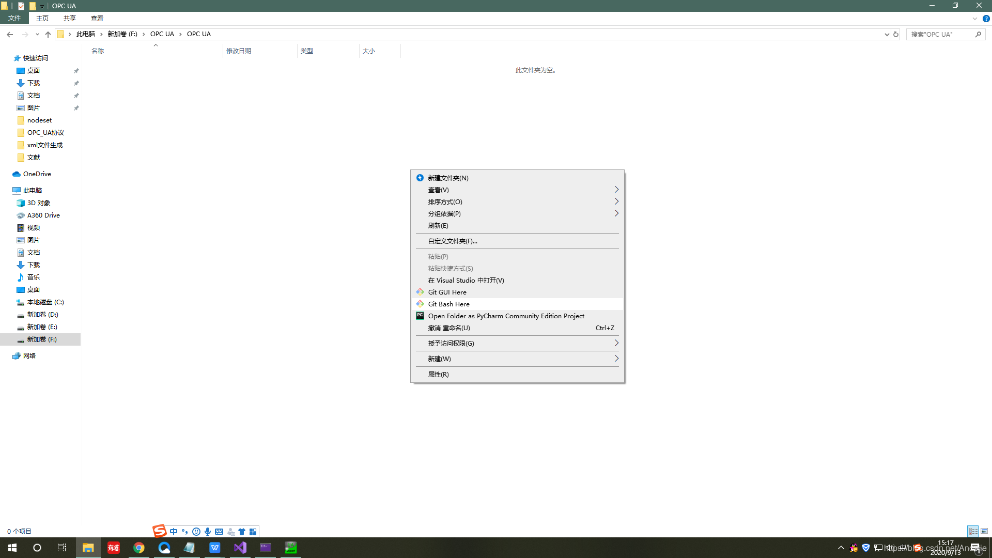Open Chrome from the taskbar
The height and width of the screenshot is (558, 992).
click(139, 548)
